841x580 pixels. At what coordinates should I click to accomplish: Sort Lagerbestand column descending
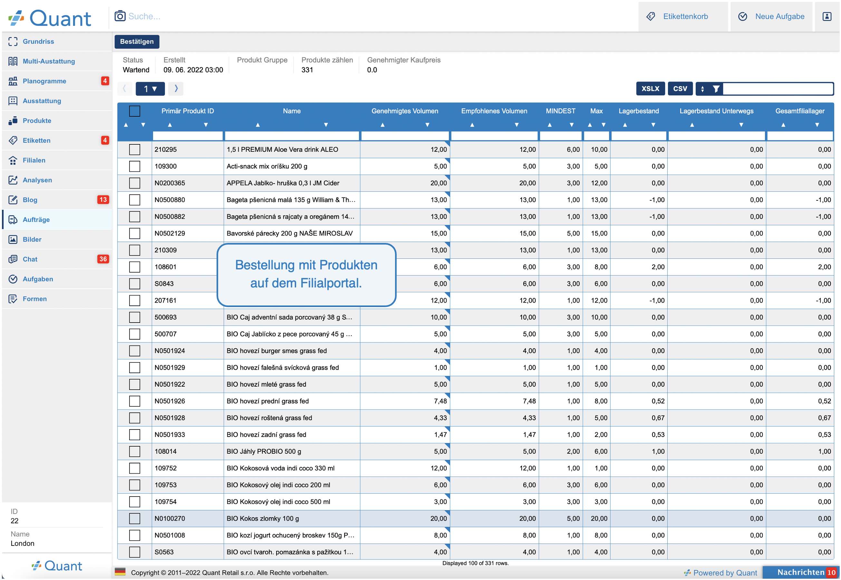[x=653, y=125]
